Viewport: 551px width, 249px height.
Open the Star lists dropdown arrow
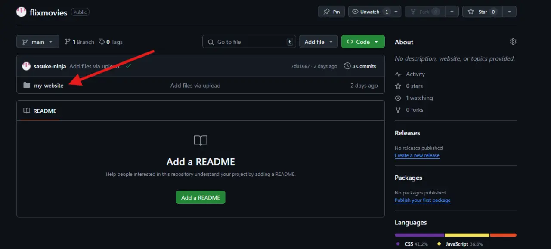pyautogui.click(x=509, y=12)
